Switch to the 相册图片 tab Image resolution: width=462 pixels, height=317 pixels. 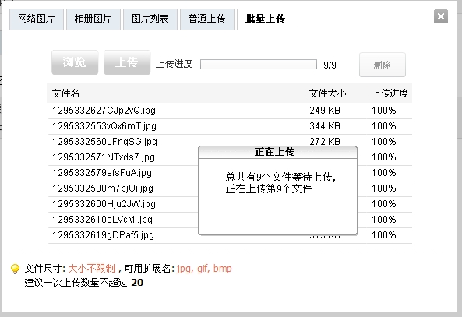93,19
